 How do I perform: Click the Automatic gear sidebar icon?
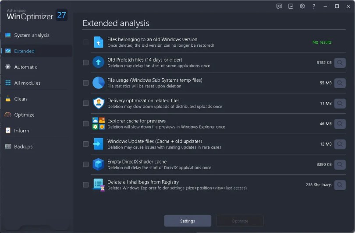(x=8, y=67)
